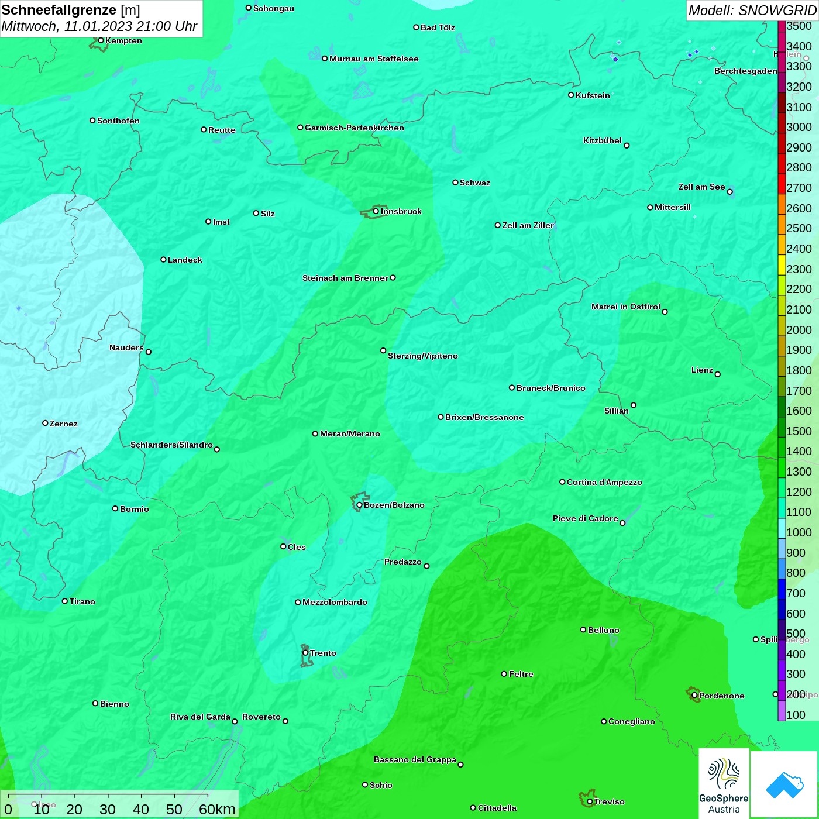Click the 30 mark on scale bar
The width and height of the screenshot is (819, 819).
(108, 809)
